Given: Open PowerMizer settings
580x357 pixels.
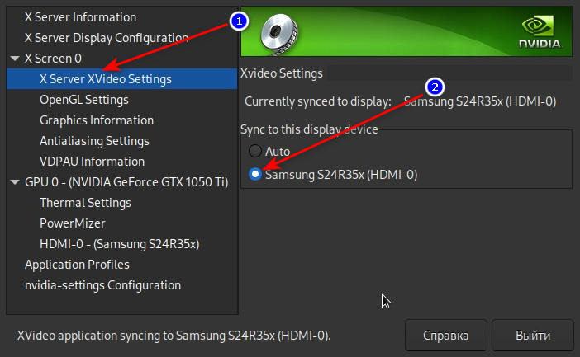Looking at the screenshot, I should tap(72, 223).
